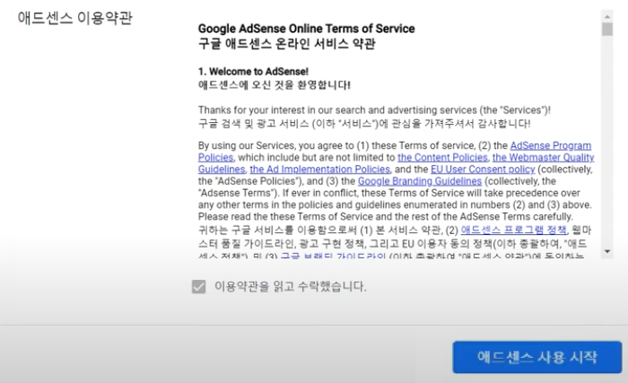Click the 애드센스에 오신 것을 환영합니다 text

(x=275, y=85)
